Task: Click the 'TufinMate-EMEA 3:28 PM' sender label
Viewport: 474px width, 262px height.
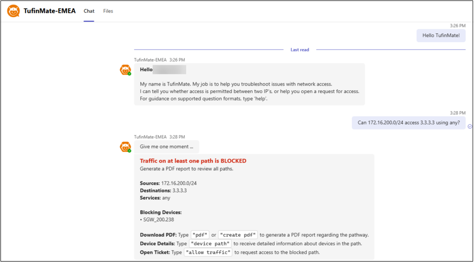Action: [x=160, y=137]
